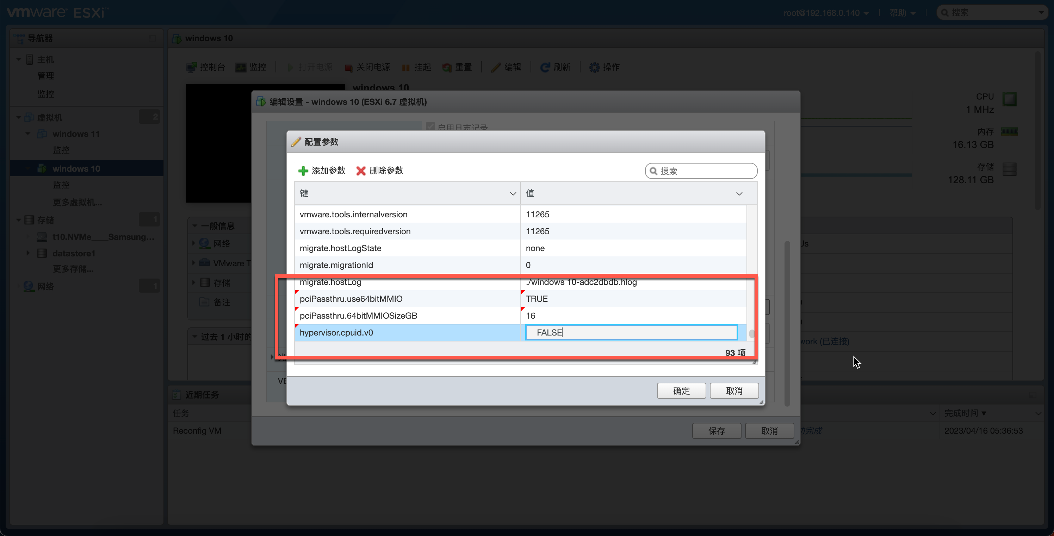
Task: Click the parameter table scrollbar thumb
Action: coord(751,334)
